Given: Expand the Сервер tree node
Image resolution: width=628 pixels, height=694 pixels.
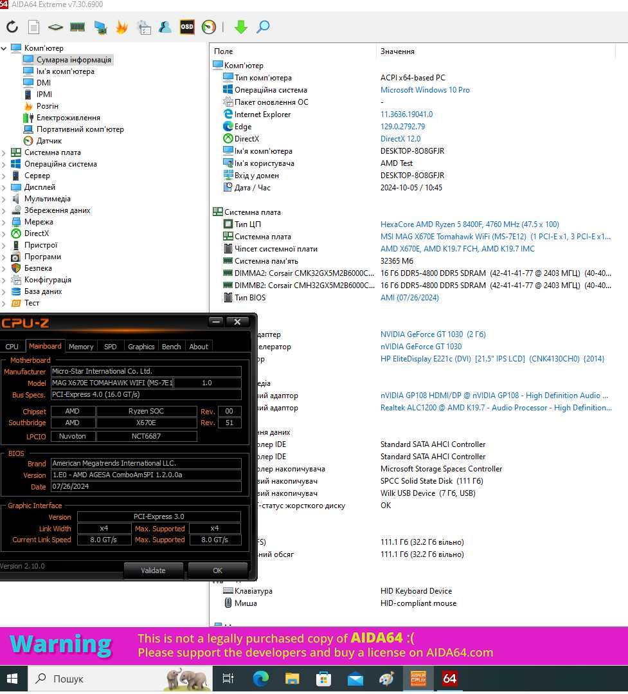Looking at the screenshot, I should click(x=4, y=176).
